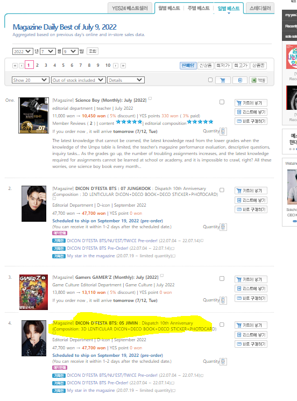Add Science Boy to list (리스트에 넣기)
The image size is (297, 401).
point(251,112)
